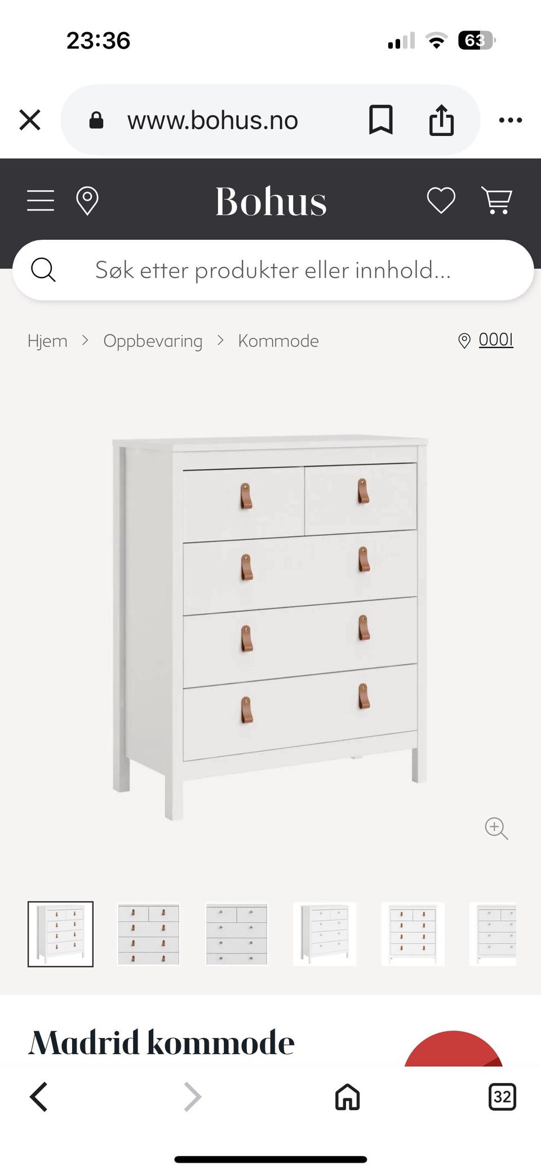Open the Hjem breadcrumb link
541x1174 pixels.
[x=47, y=341]
